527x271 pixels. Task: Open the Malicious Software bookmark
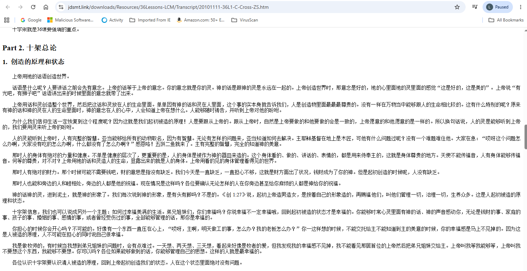71,20
